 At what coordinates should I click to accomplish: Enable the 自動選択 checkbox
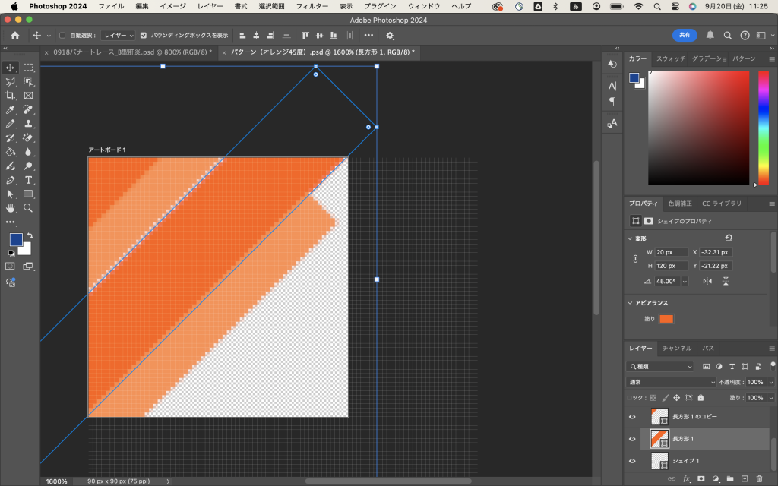[x=62, y=35]
